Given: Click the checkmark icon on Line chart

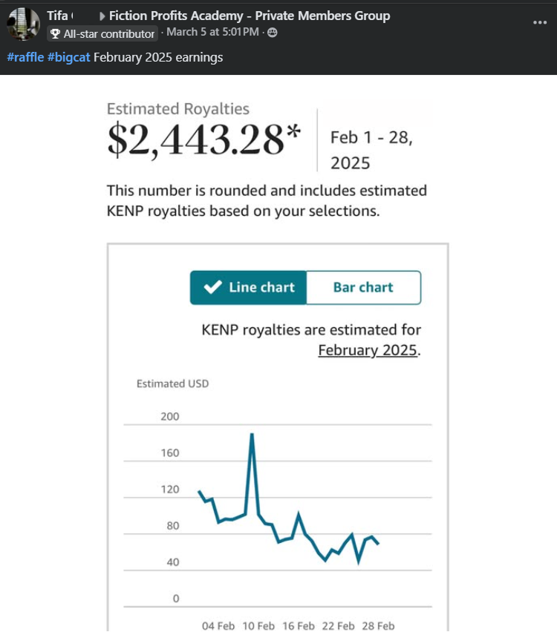Looking at the screenshot, I should [213, 288].
